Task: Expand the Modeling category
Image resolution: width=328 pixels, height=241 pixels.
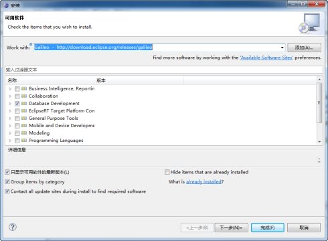Action: (x=10, y=133)
